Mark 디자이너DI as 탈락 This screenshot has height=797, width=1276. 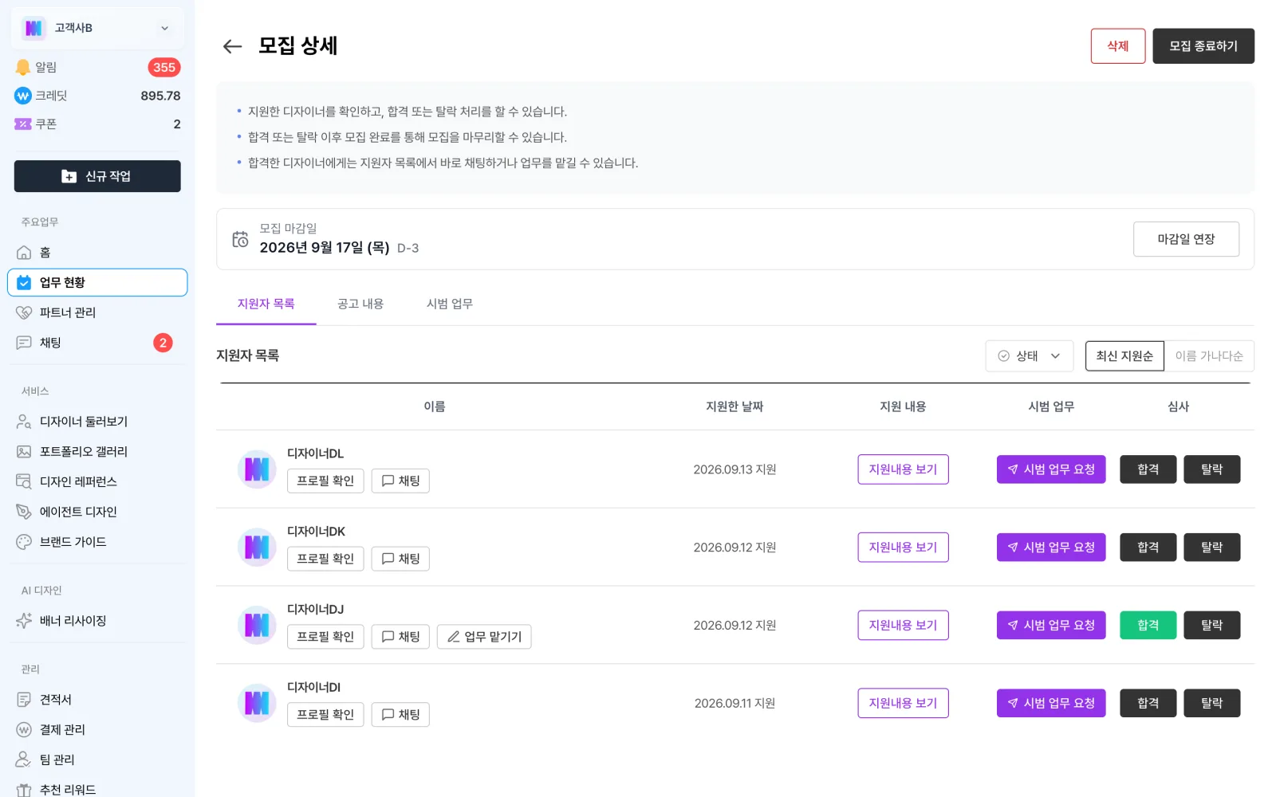[x=1211, y=704]
